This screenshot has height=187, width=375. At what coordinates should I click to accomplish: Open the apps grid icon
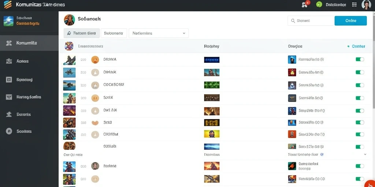pos(354,4)
